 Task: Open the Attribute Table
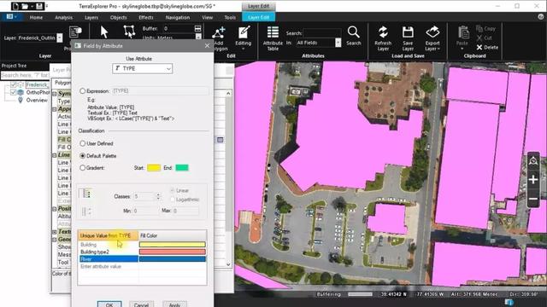[273, 38]
